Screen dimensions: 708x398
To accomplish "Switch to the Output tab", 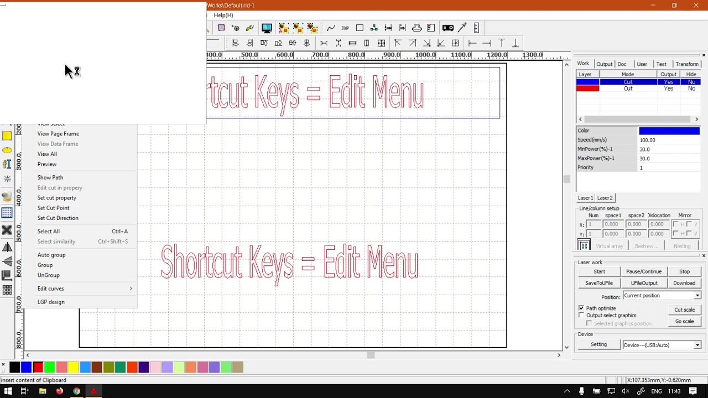I will tap(604, 64).
